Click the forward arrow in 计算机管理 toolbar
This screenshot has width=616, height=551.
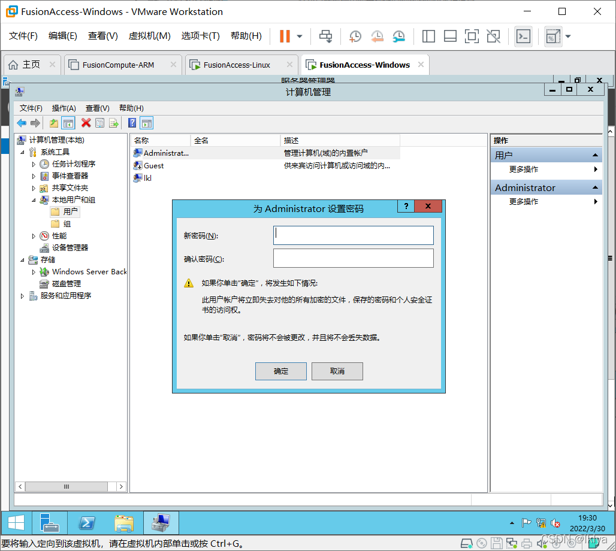pos(35,123)
